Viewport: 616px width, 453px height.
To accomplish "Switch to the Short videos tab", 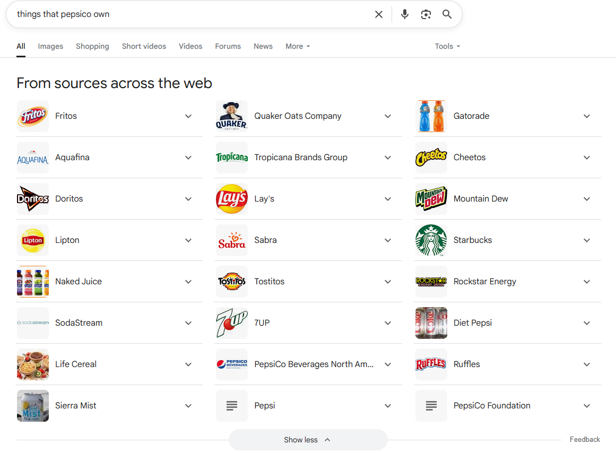I will tap(144, 46).
